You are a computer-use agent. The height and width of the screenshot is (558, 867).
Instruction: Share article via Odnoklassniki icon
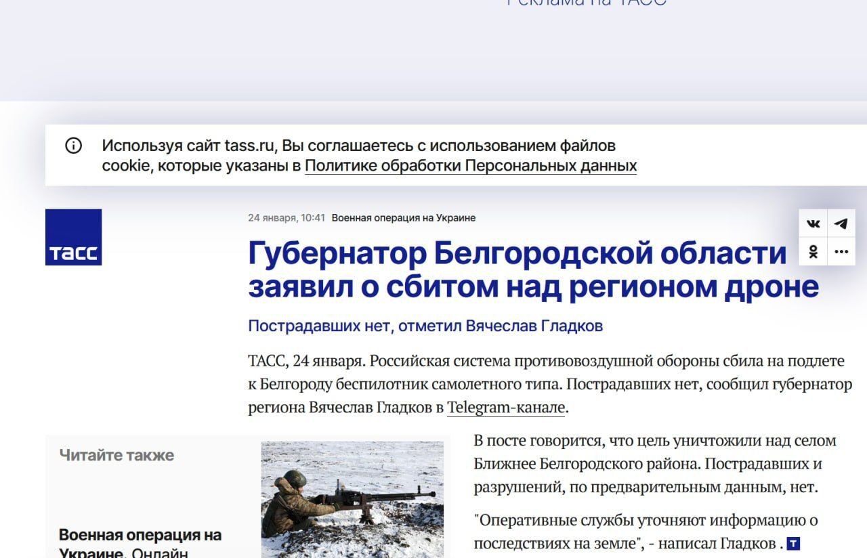click(x=813, y=252)
